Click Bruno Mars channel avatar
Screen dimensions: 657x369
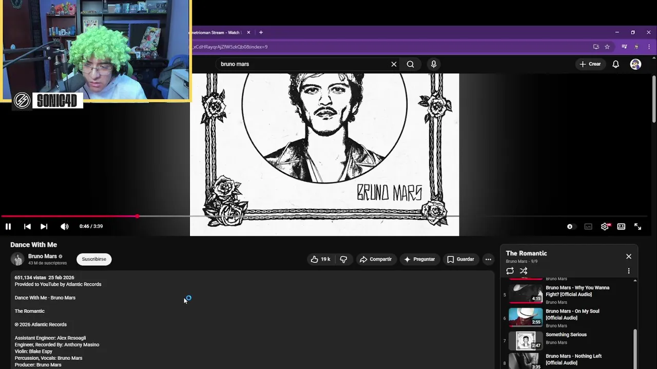pos(18,259)
